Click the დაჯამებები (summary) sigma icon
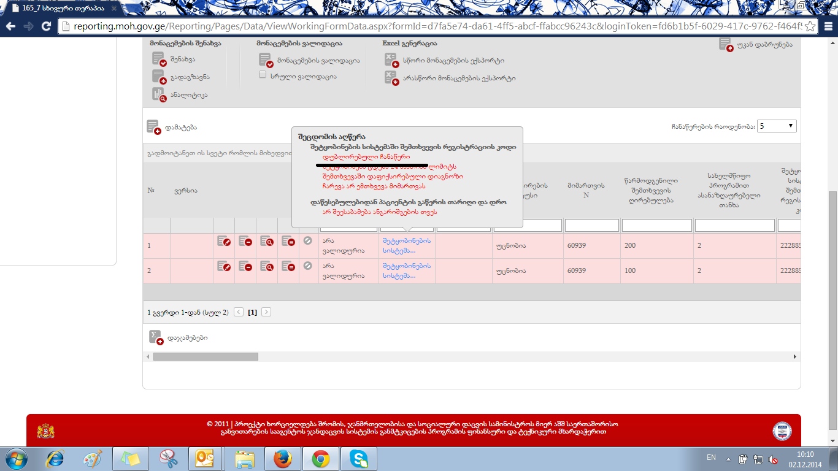838x471 pixels. [156, 337]
